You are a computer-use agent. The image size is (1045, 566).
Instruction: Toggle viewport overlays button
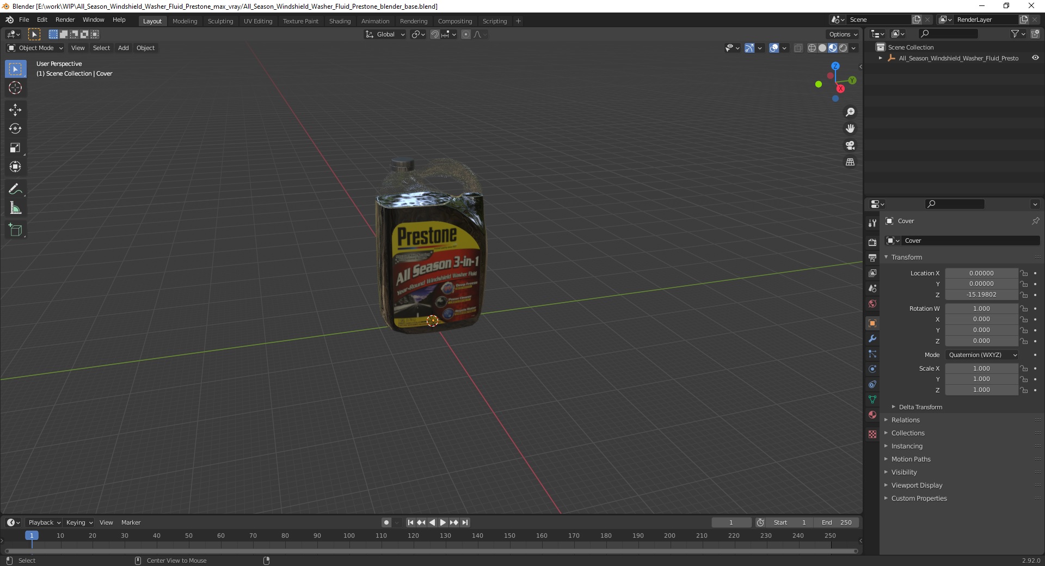(774, 48)
